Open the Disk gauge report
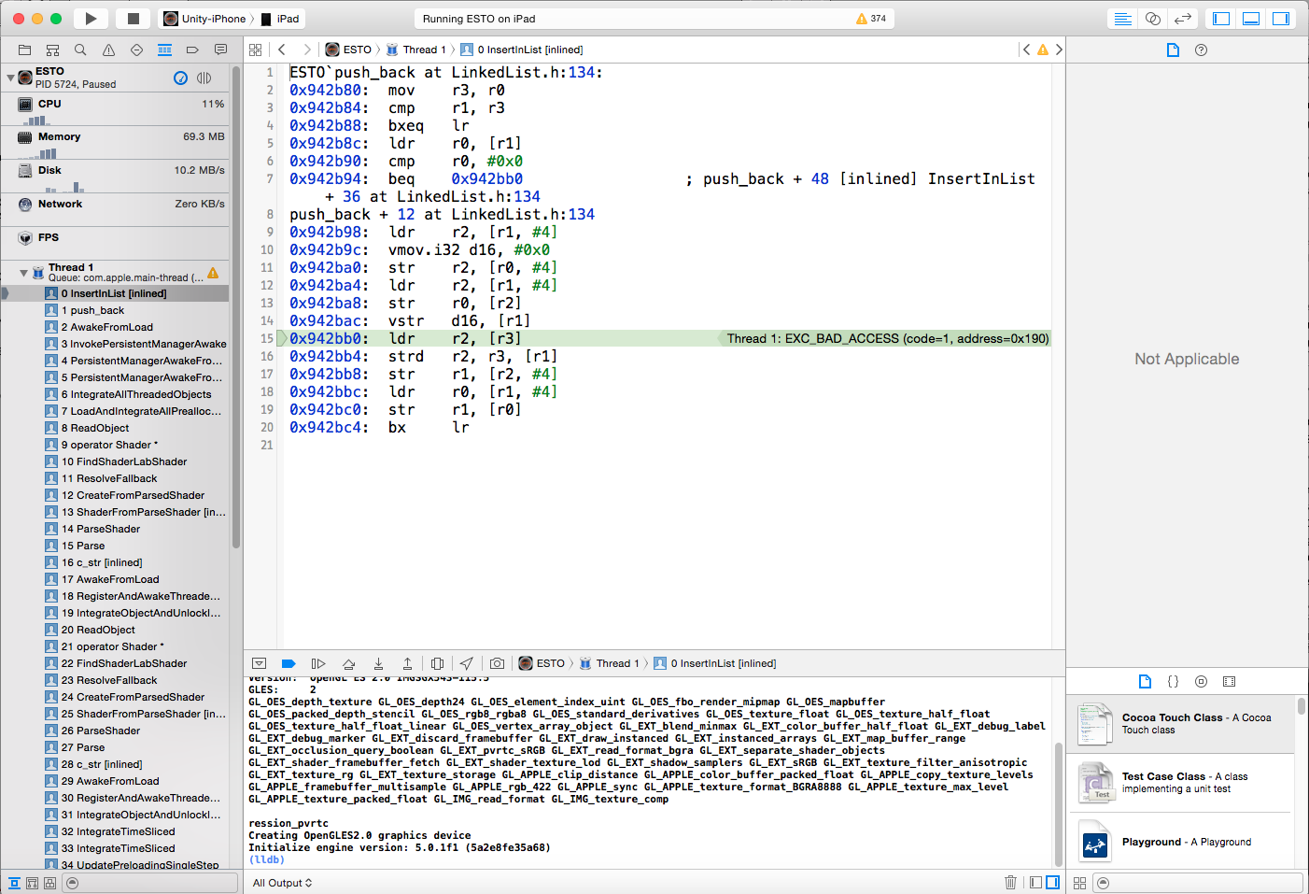 point(115,177)
